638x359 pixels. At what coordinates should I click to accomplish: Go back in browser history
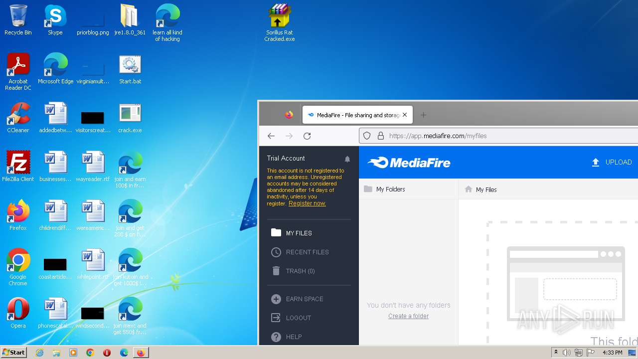click(271, 136)
